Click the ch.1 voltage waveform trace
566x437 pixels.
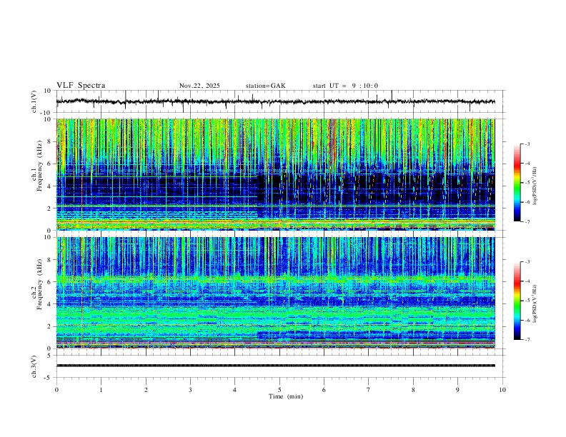click(x=276, y=101)
